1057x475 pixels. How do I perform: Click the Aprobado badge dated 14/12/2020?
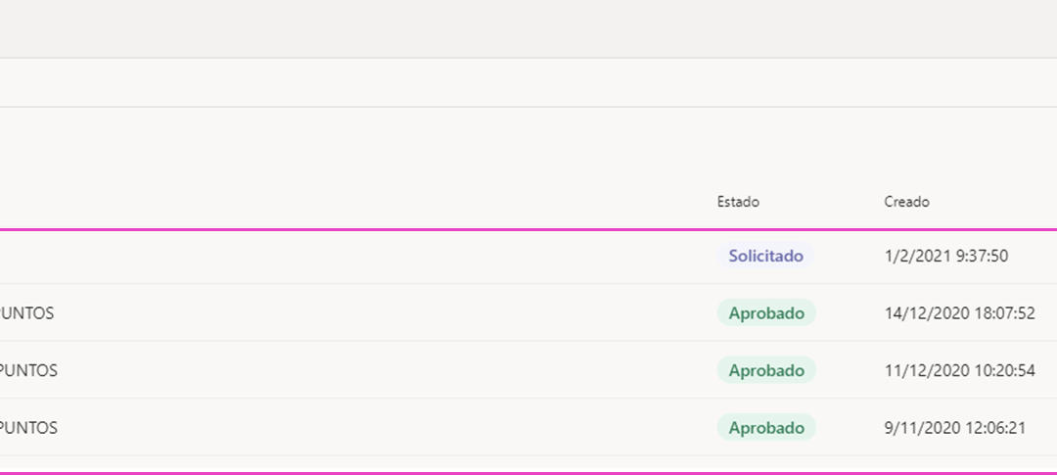[766, 313]
